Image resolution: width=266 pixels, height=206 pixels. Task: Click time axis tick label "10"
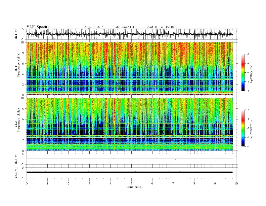click(x=236, y=183)
